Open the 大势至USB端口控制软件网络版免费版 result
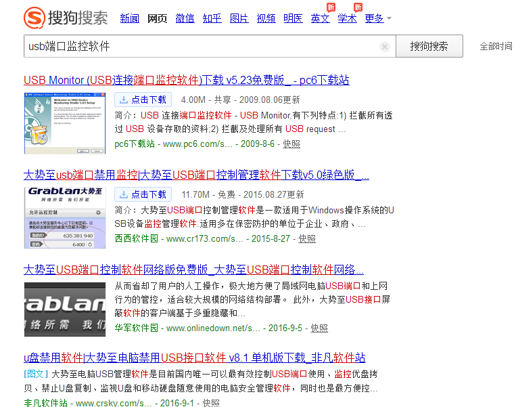This screenshot has width=516, height=407. [193, 270]
